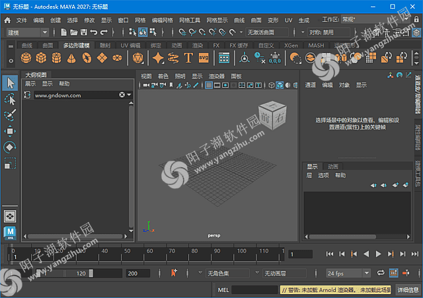Click the open scene folder icon
This screenshot has width=423, height=298.
coord(73,32)
